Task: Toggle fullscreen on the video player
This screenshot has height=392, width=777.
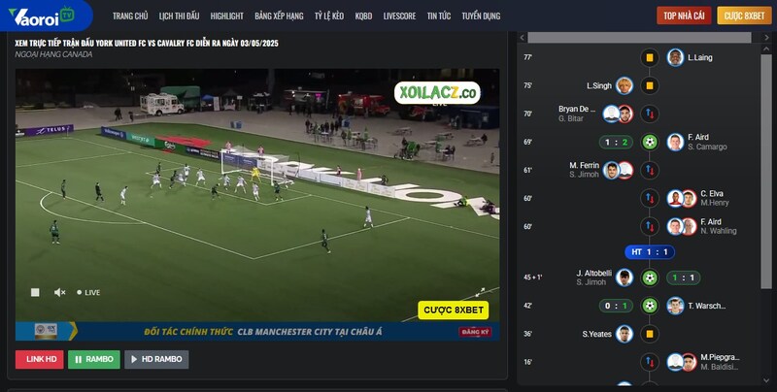Action: [x=480, y=292]
